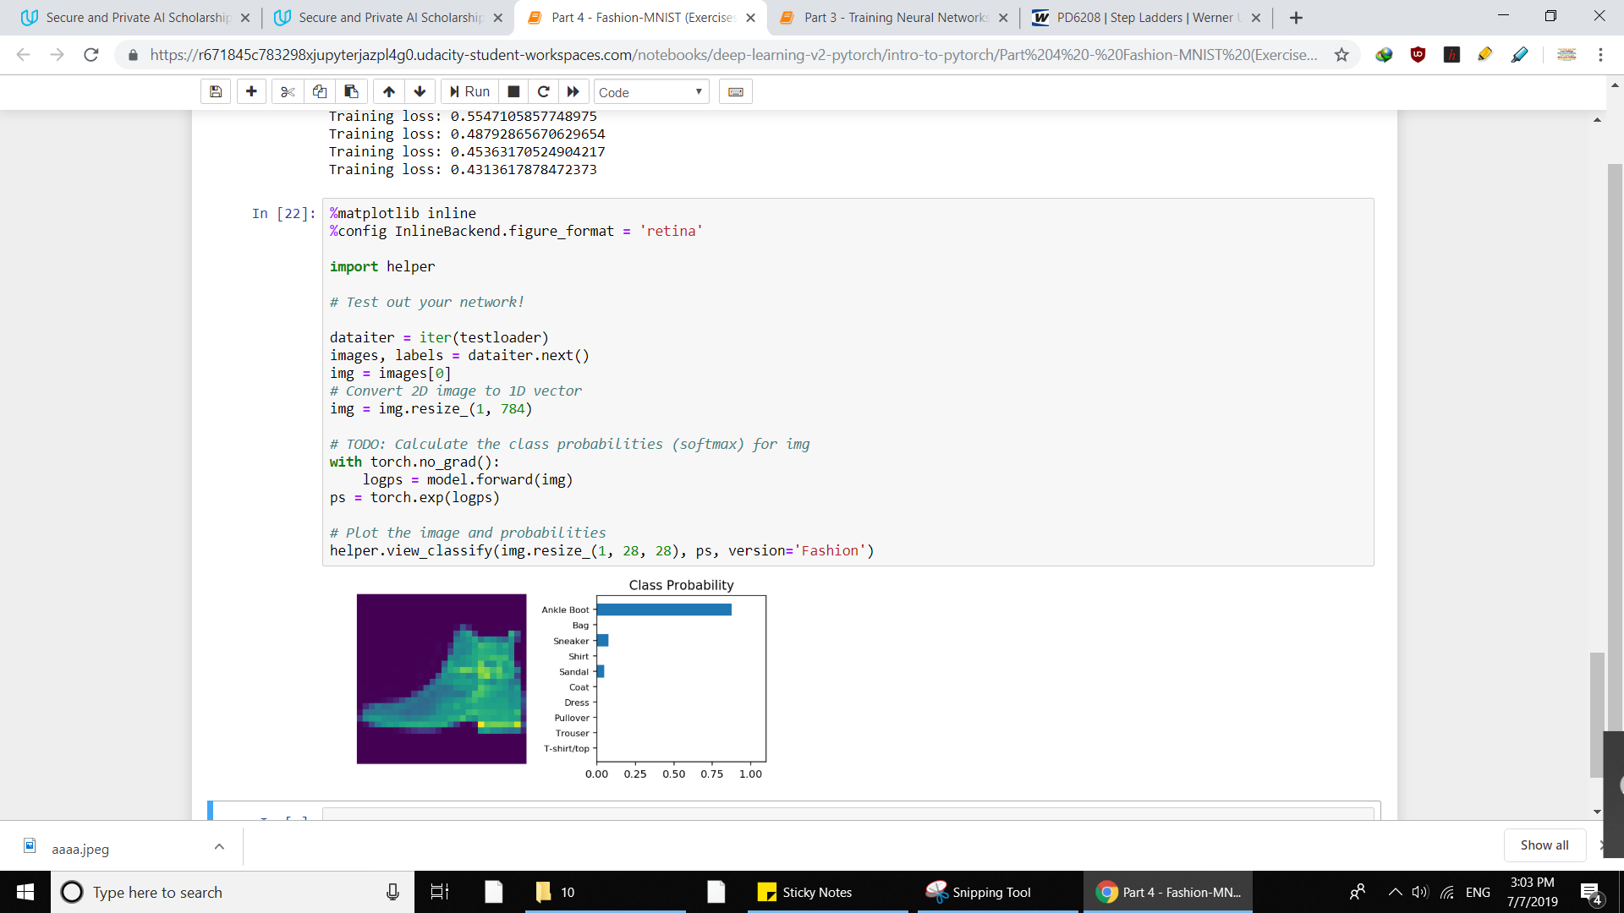Show hidden system tray icons
This screenshot has height=913, width=1624.
click(x=1395, y=892)
